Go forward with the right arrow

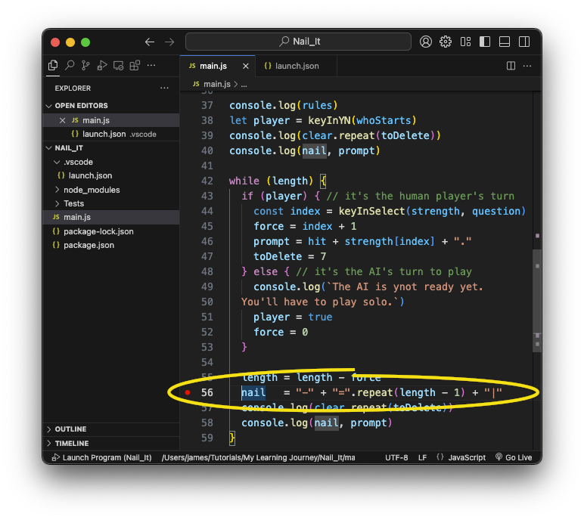click(x=169, y=42)
